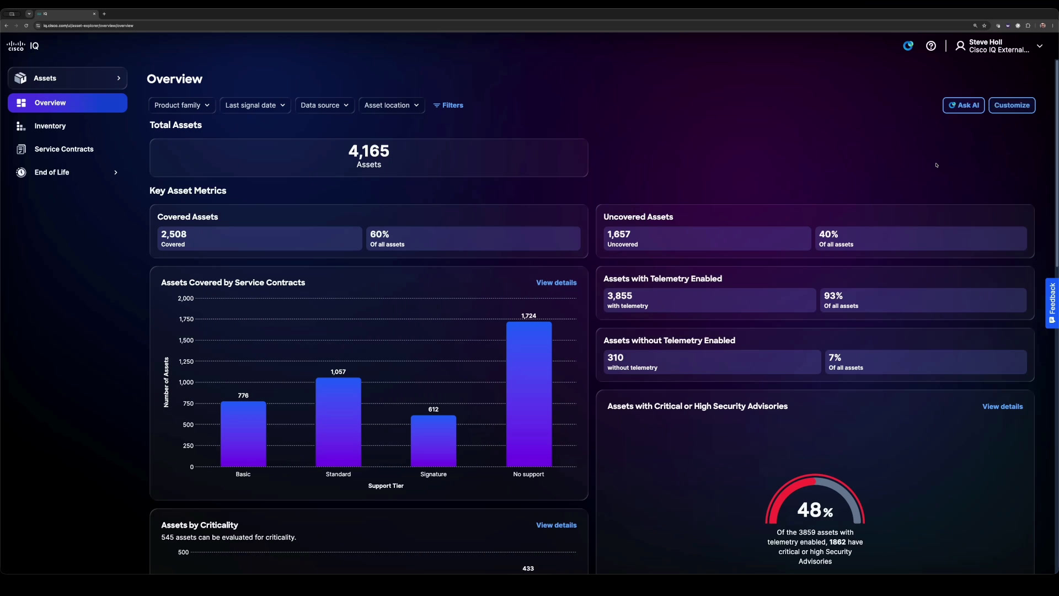The width and height of the screenshot is (1059, 596).
Task: Open the Last signal date dropdown
Action: pos(255,105)
